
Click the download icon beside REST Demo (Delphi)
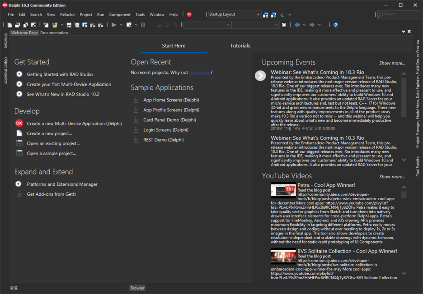click(136, 139)
